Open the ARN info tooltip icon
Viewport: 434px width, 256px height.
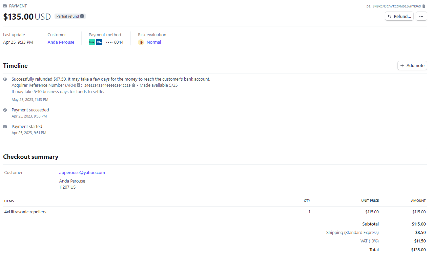[x=79, y=85]
